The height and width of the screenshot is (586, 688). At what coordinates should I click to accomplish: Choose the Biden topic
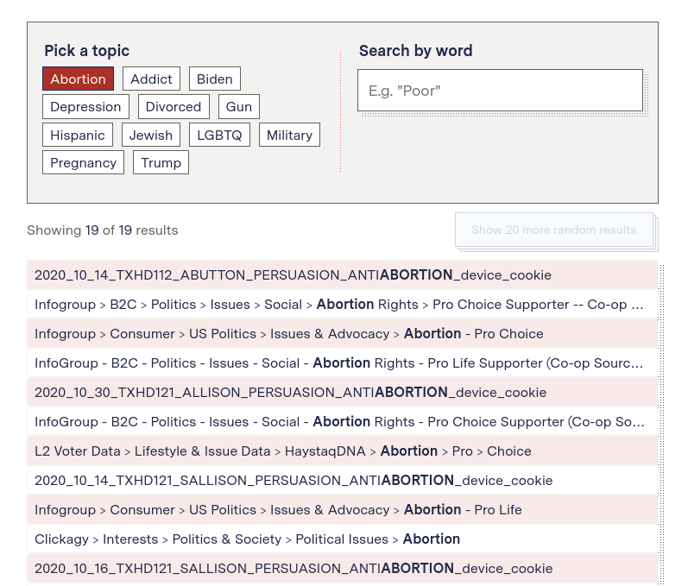[x=215, y=79]
